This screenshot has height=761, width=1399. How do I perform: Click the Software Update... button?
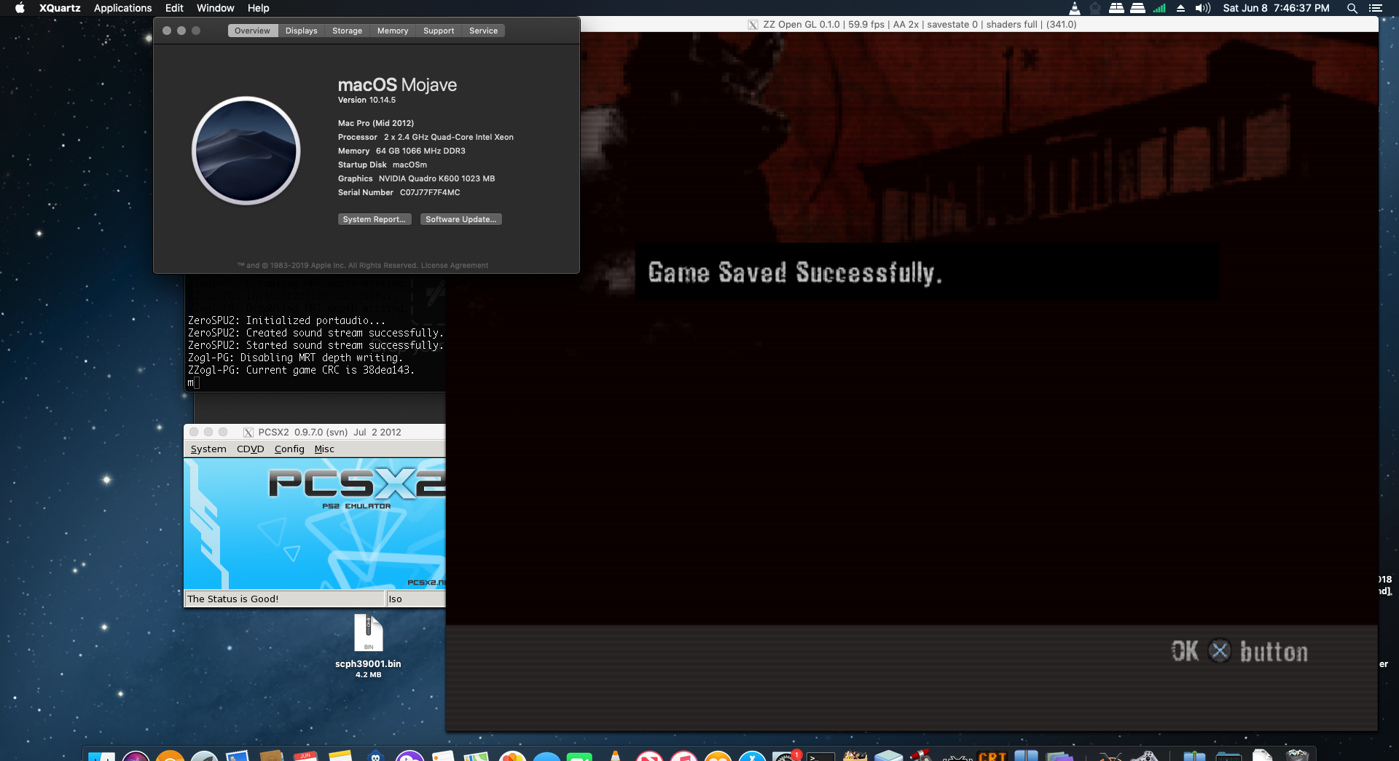click(461, 219)
